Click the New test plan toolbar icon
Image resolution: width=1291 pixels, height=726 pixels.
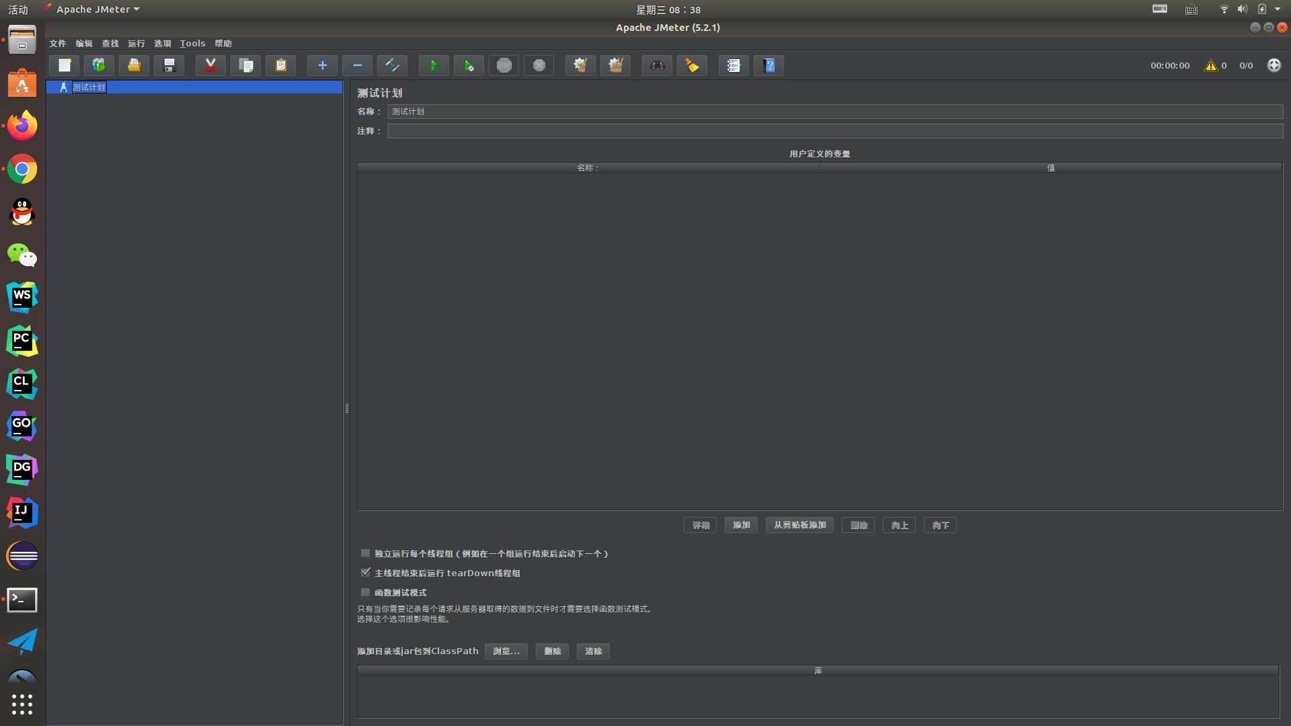pyautogui.click(x=65, y=65)
